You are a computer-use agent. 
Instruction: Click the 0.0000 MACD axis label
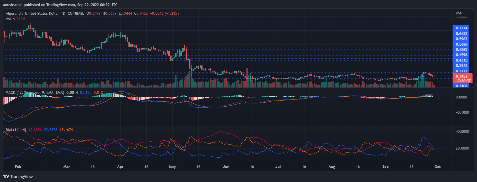point(461,97)
